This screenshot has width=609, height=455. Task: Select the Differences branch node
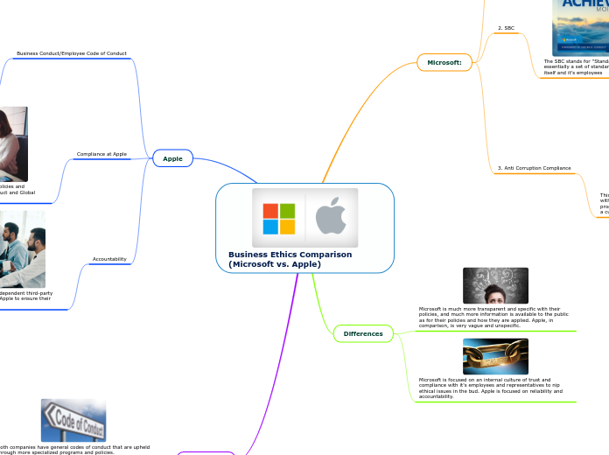click(x=363, y=333)
